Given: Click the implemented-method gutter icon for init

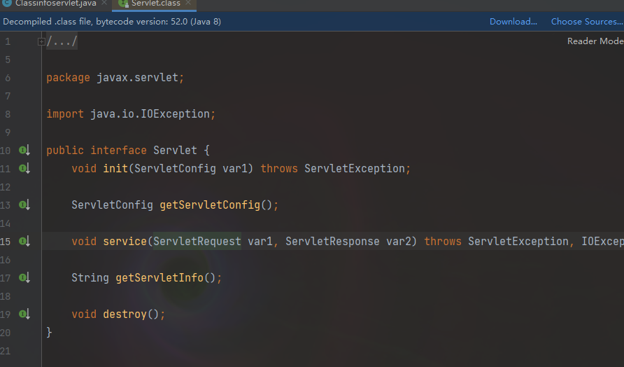Looking at the screenshot, I should [24, 169].
